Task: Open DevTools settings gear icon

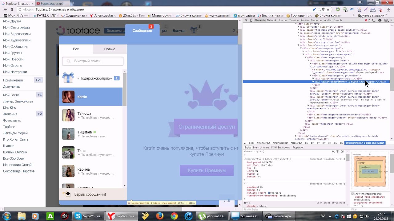Action: click(x=380, y=20)
